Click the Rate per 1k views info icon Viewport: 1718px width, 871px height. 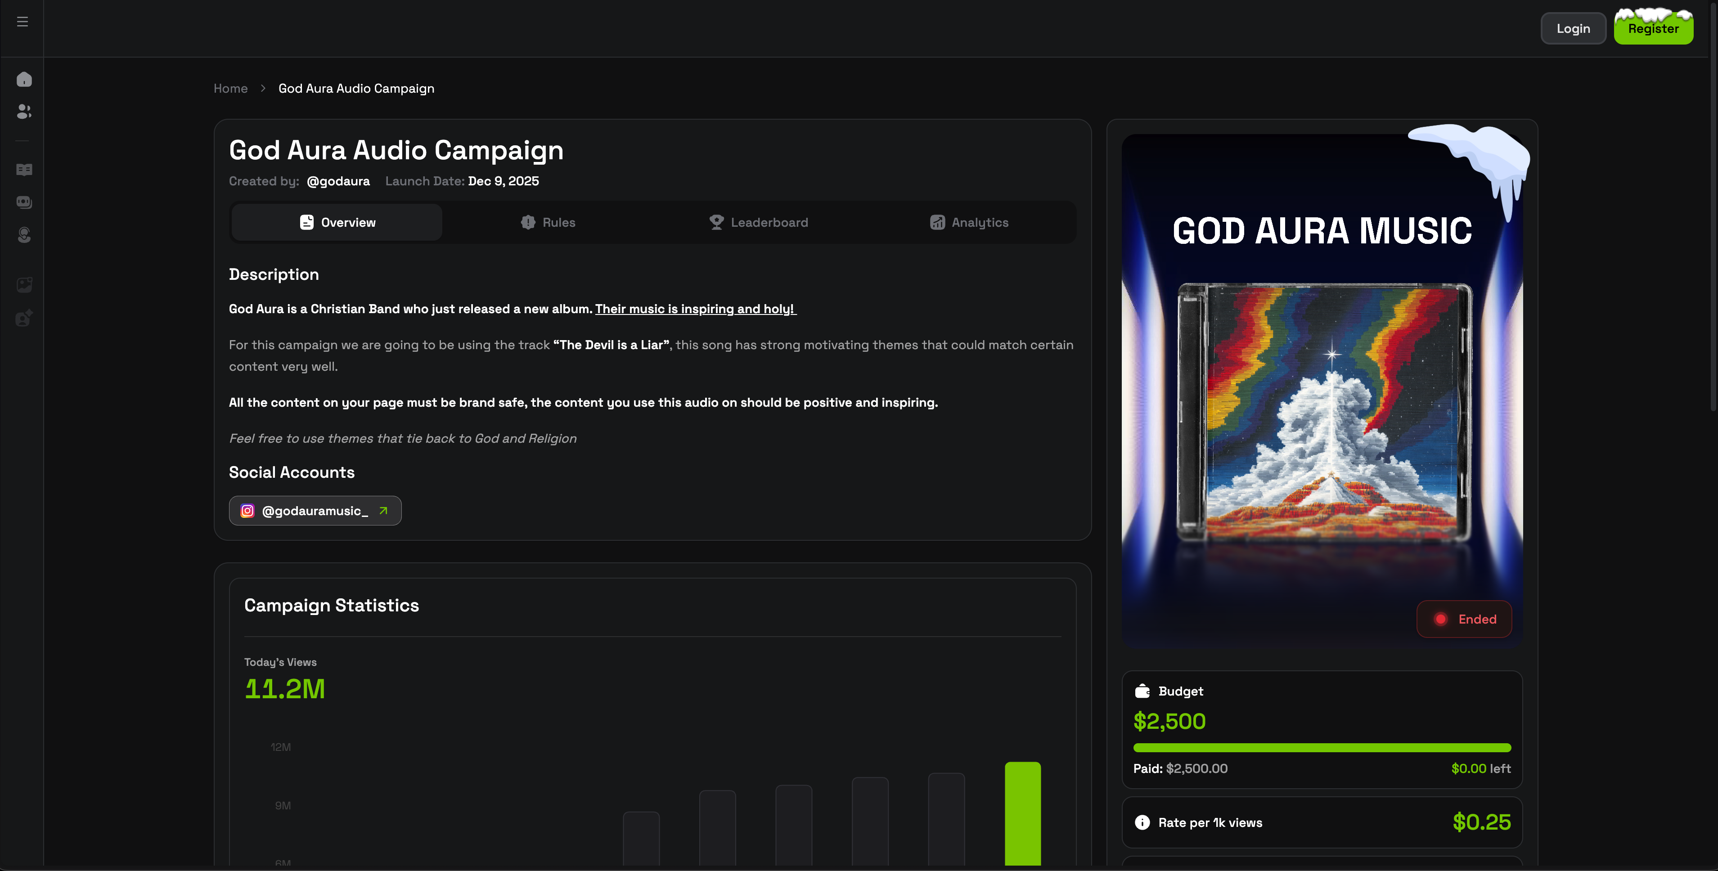click(1142, 822)
